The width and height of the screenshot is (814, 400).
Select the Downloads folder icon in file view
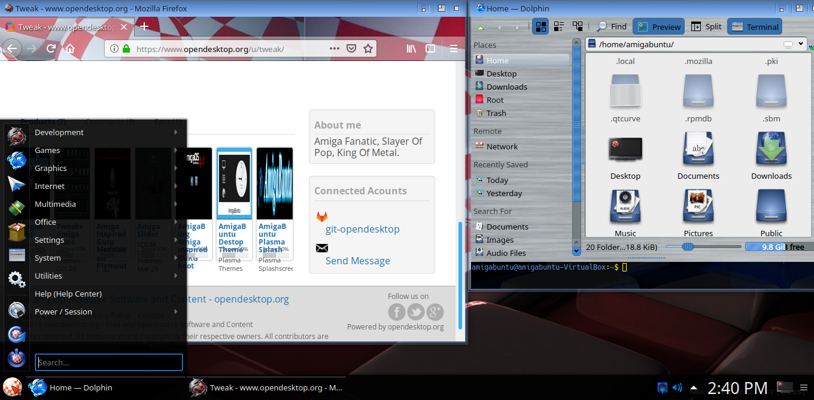pos(772,149)
